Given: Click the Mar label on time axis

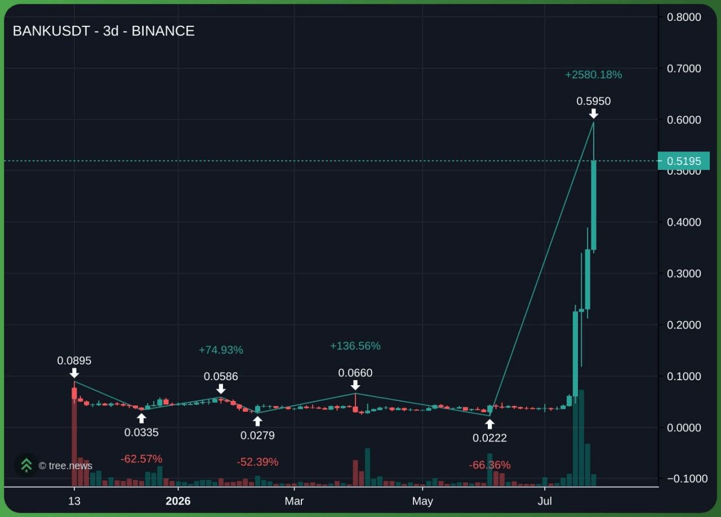Looking at the screenshot, I should coord(294,501).
